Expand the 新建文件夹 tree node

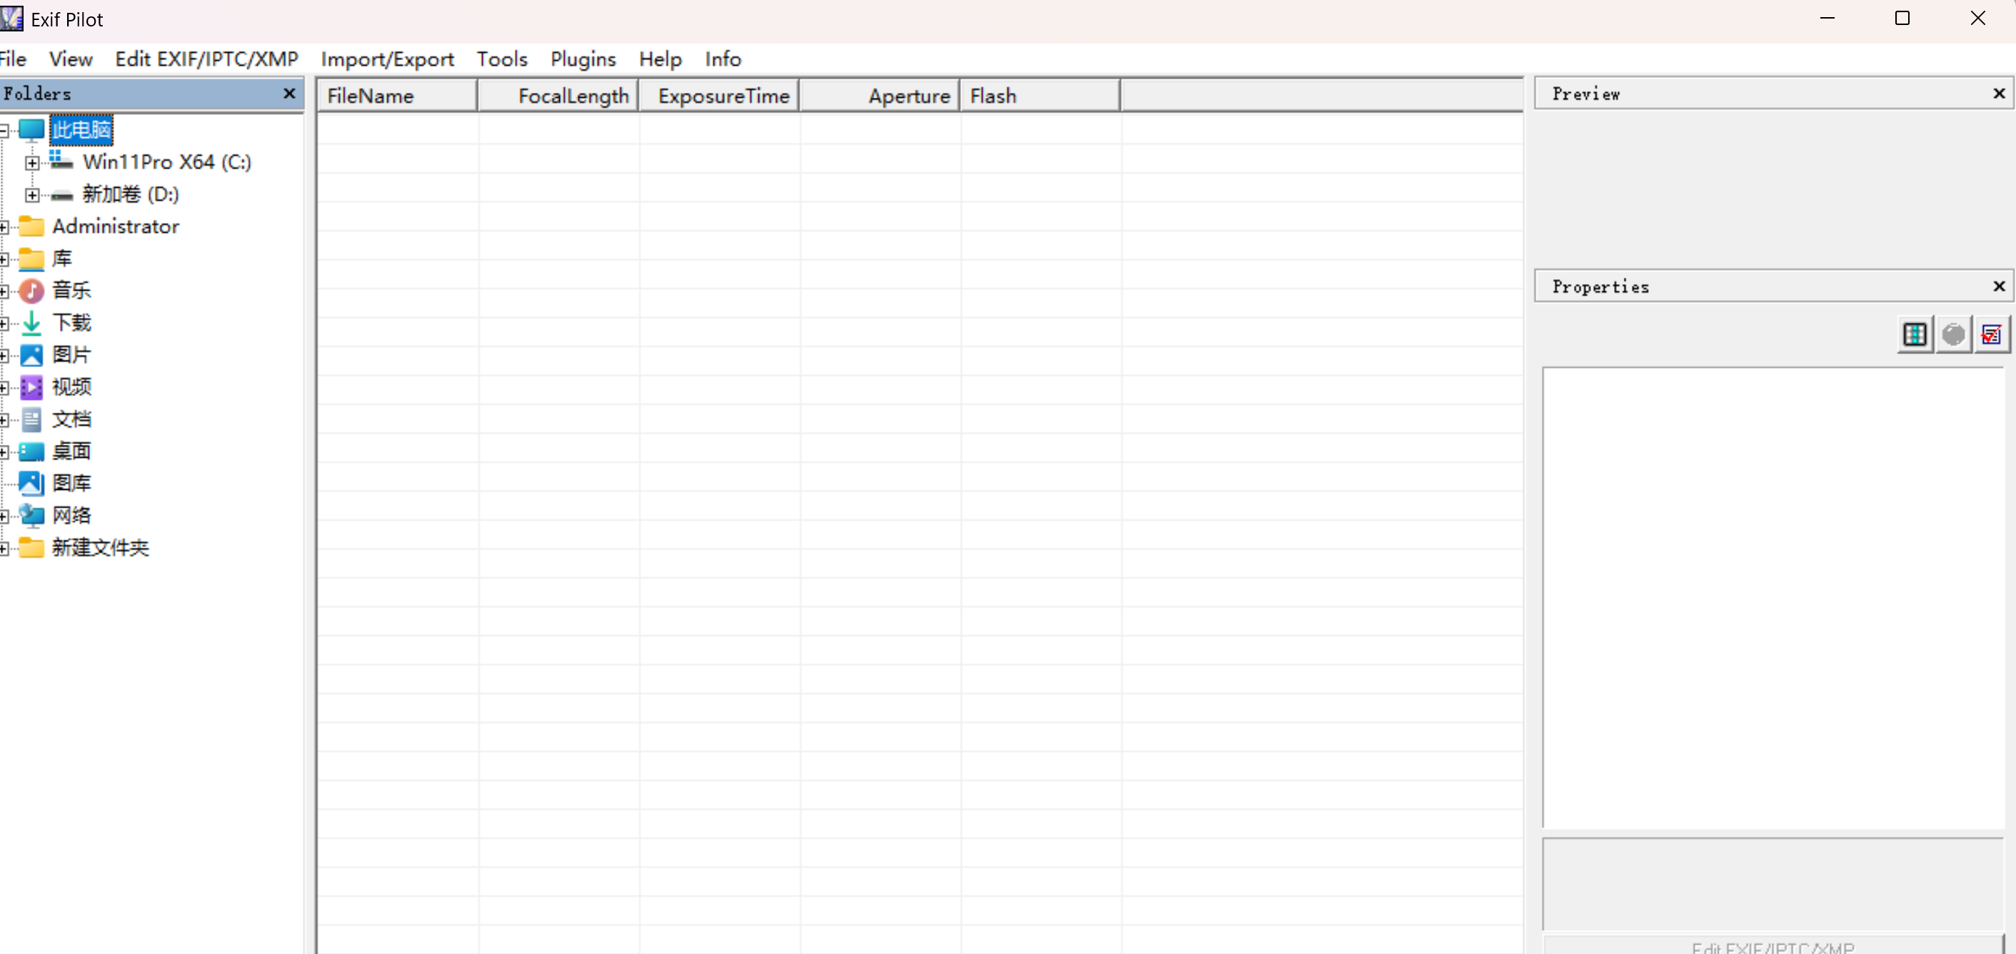pos(3,548)
